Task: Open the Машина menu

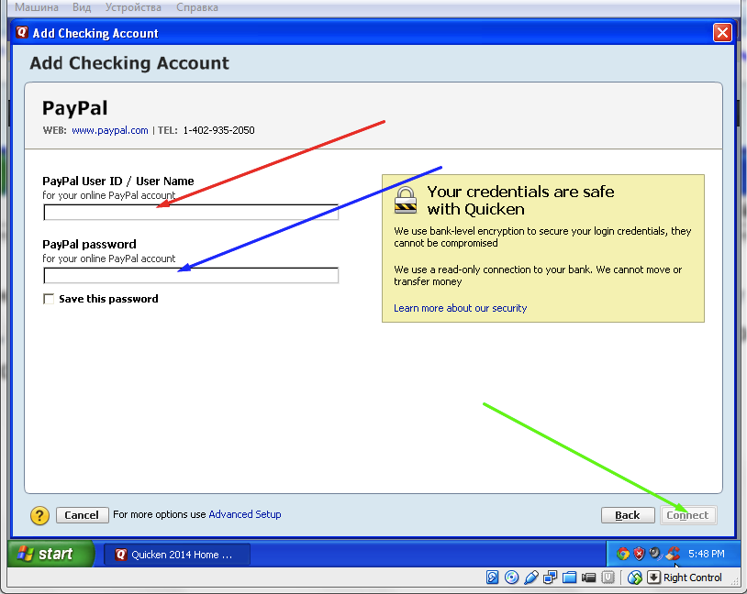Action: click(x=37, y=7)
